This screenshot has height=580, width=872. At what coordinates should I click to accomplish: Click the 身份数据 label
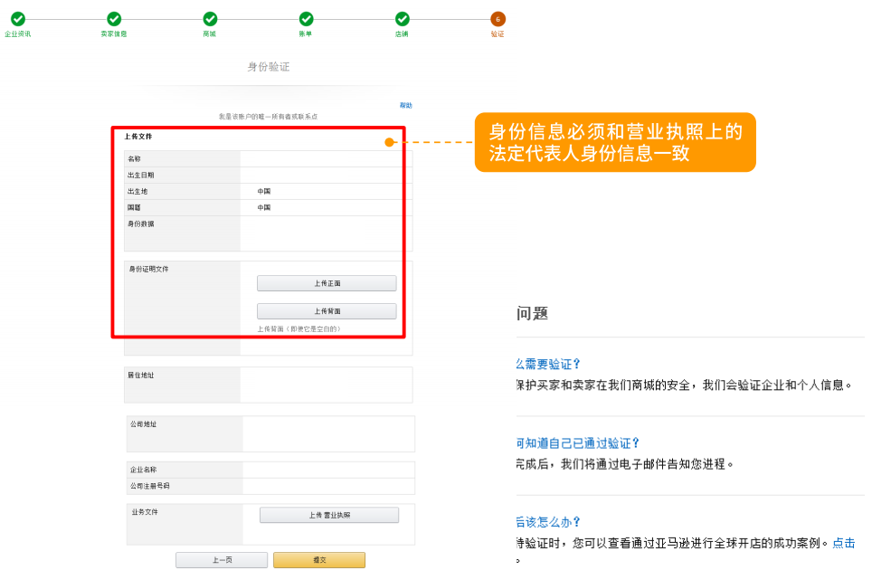pyautogui.click(x=141, y=223)
